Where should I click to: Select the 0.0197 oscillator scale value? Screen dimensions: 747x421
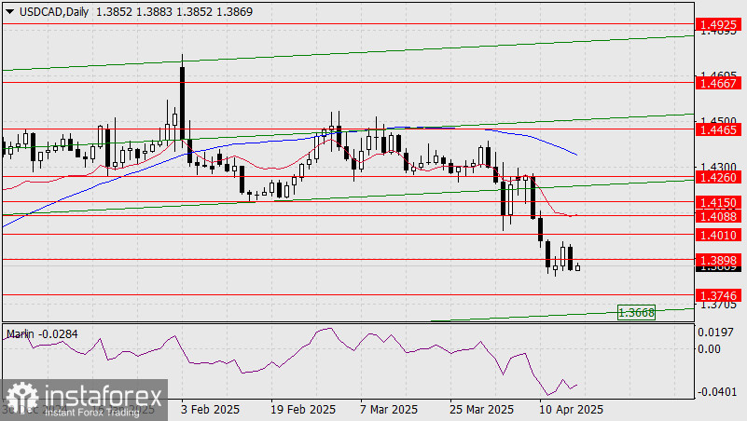[x=715, y=333]
